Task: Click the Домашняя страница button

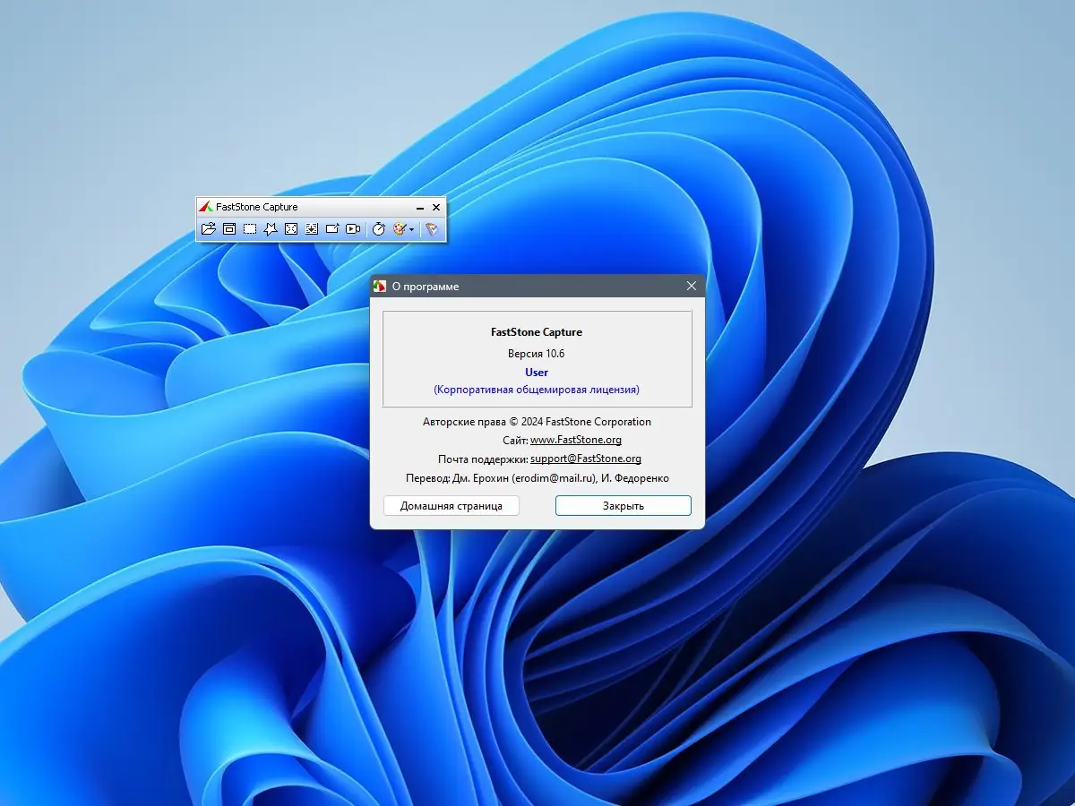Action: [451, 506]
